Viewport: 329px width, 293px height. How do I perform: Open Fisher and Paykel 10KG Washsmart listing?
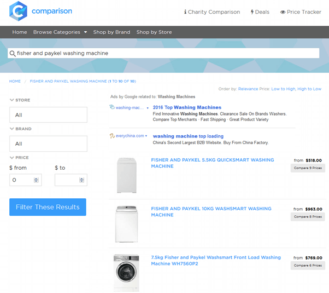[211, 212]
